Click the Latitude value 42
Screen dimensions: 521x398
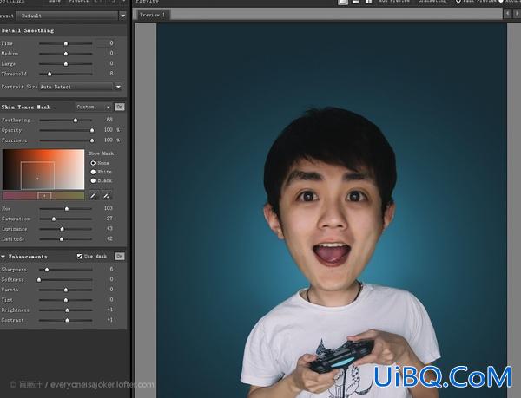pos(109,238)
